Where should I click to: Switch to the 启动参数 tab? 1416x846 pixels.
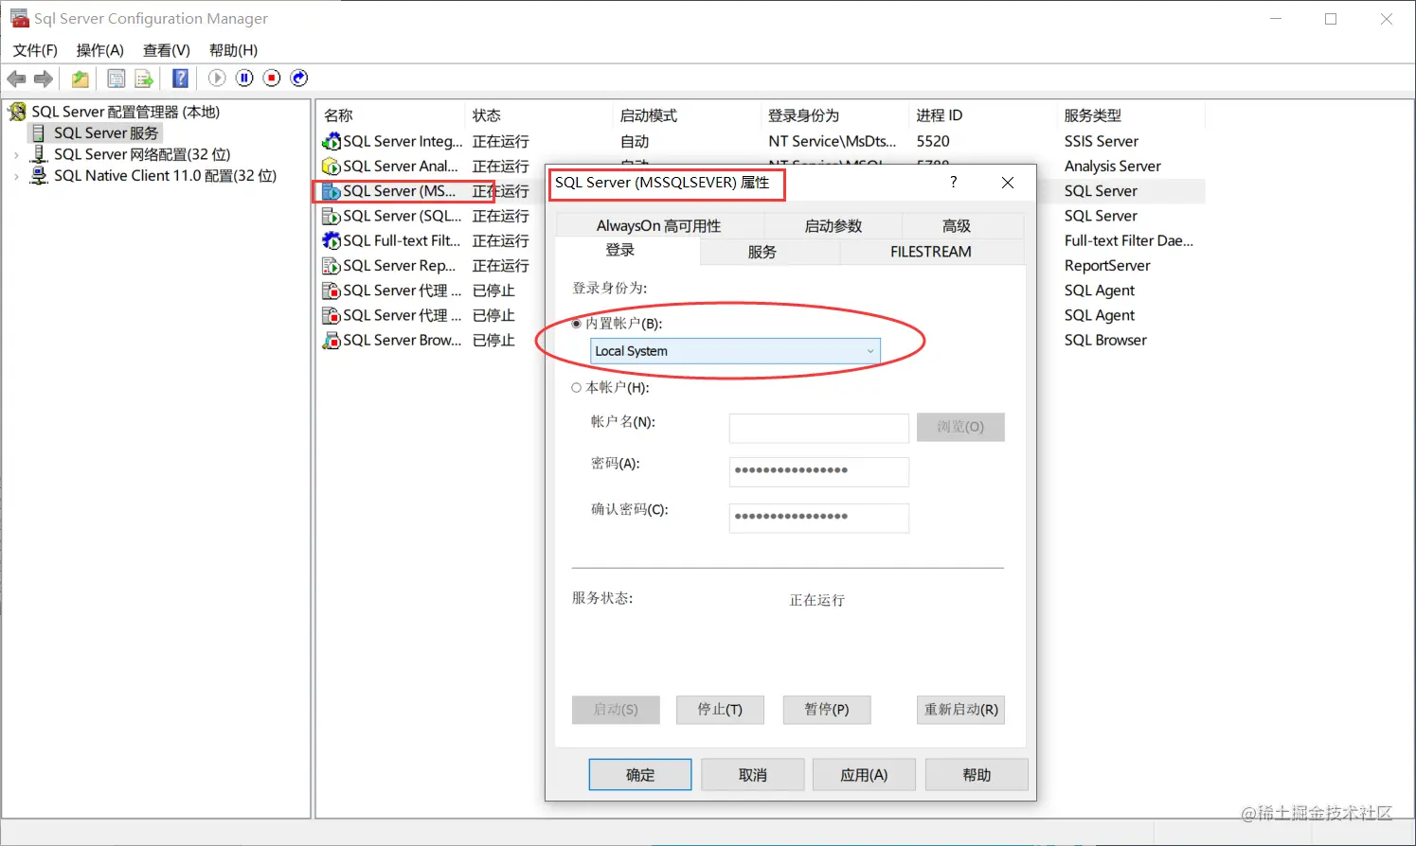[833, 226]
